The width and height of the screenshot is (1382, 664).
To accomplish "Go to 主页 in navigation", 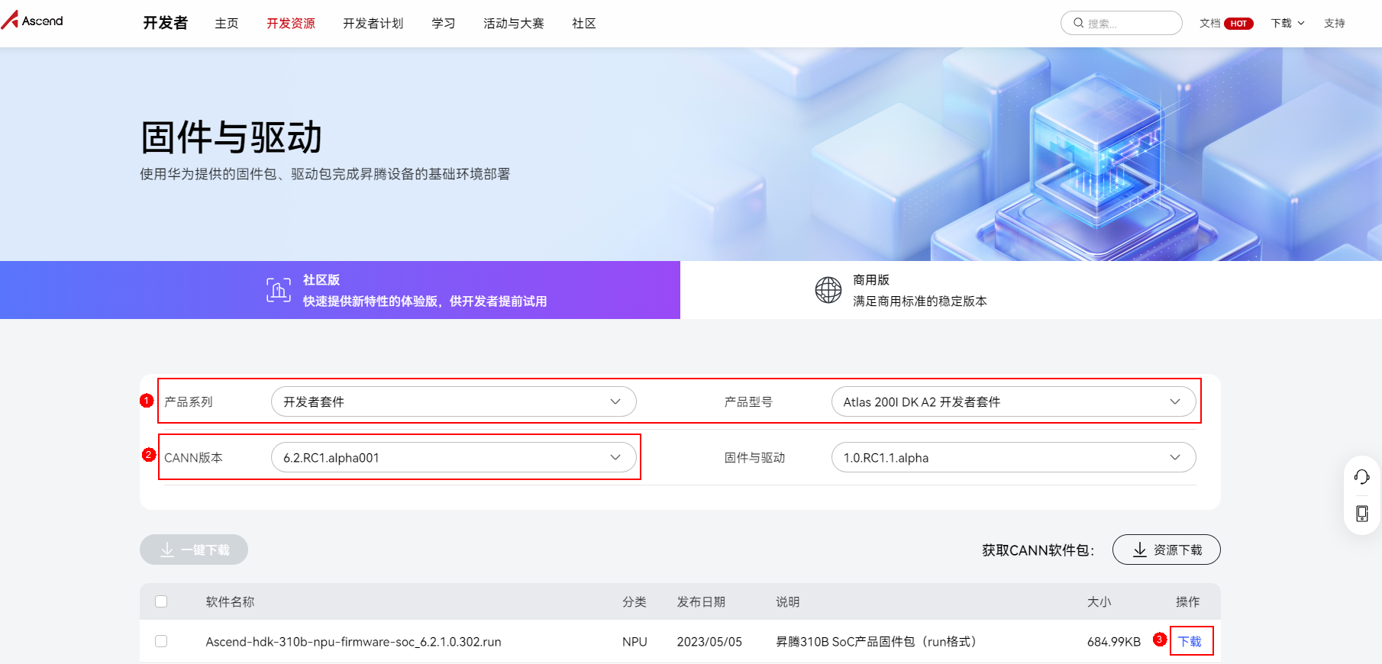I will pyautogui.click(x=227, y=24).
